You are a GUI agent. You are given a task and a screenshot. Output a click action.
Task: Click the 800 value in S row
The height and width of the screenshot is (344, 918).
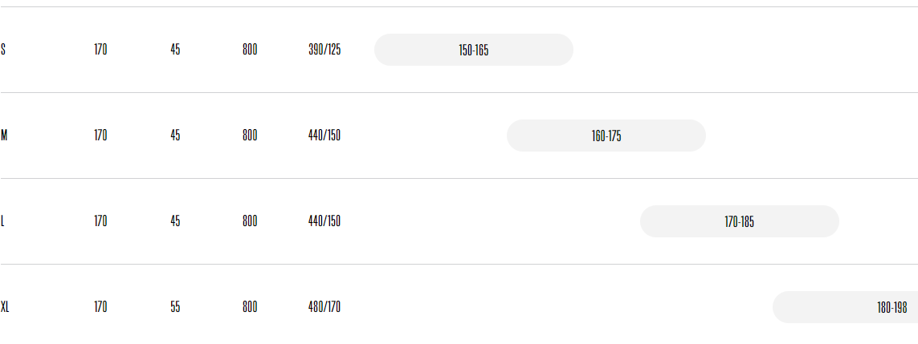(250, 50)
